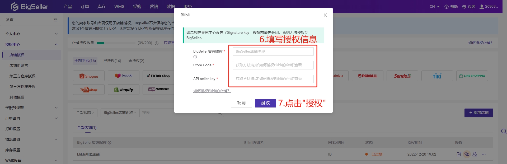Click the 授权 button in dialog

[x=266, y=103]
